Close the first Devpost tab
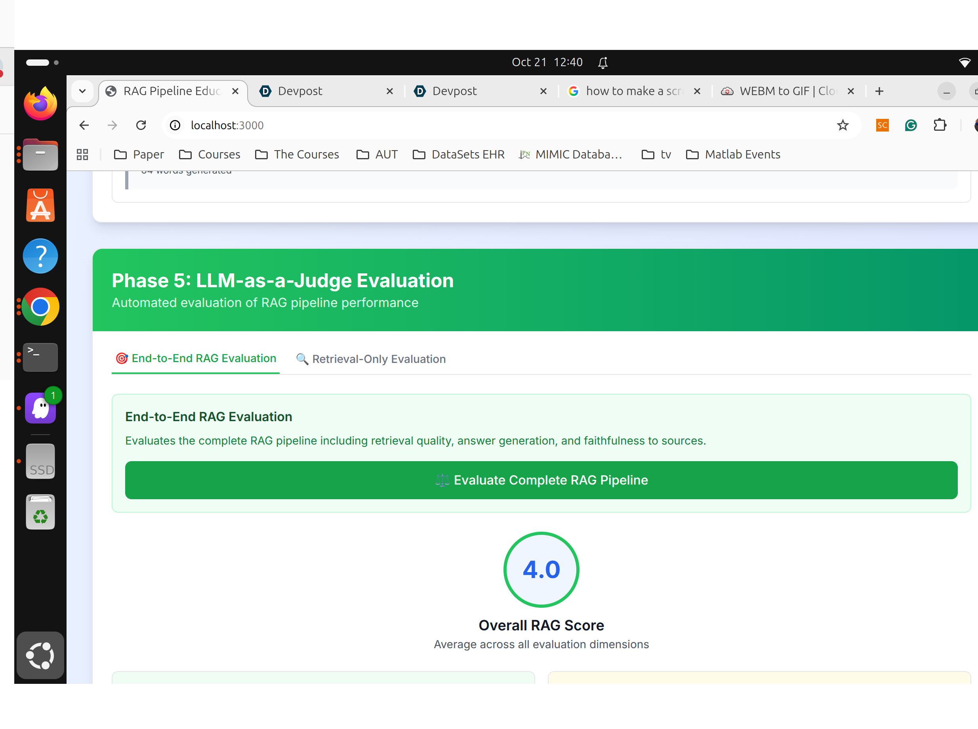This screenshot has width=978, height=729. pyautogui.click(x=389, y=91)
